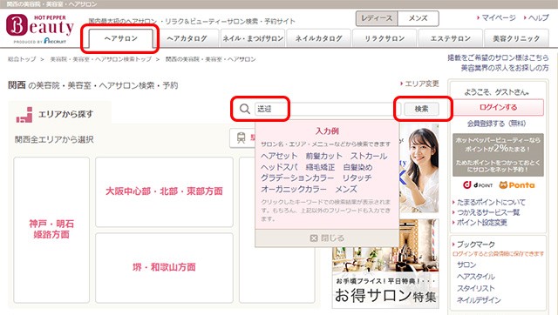The width and height of the screenshot is (558, 315).
Task: Click the keyword search input field
Action: 328,109
